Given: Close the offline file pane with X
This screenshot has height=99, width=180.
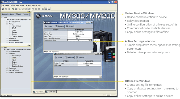Looking at the screenshot, I should tap(30, 45).
